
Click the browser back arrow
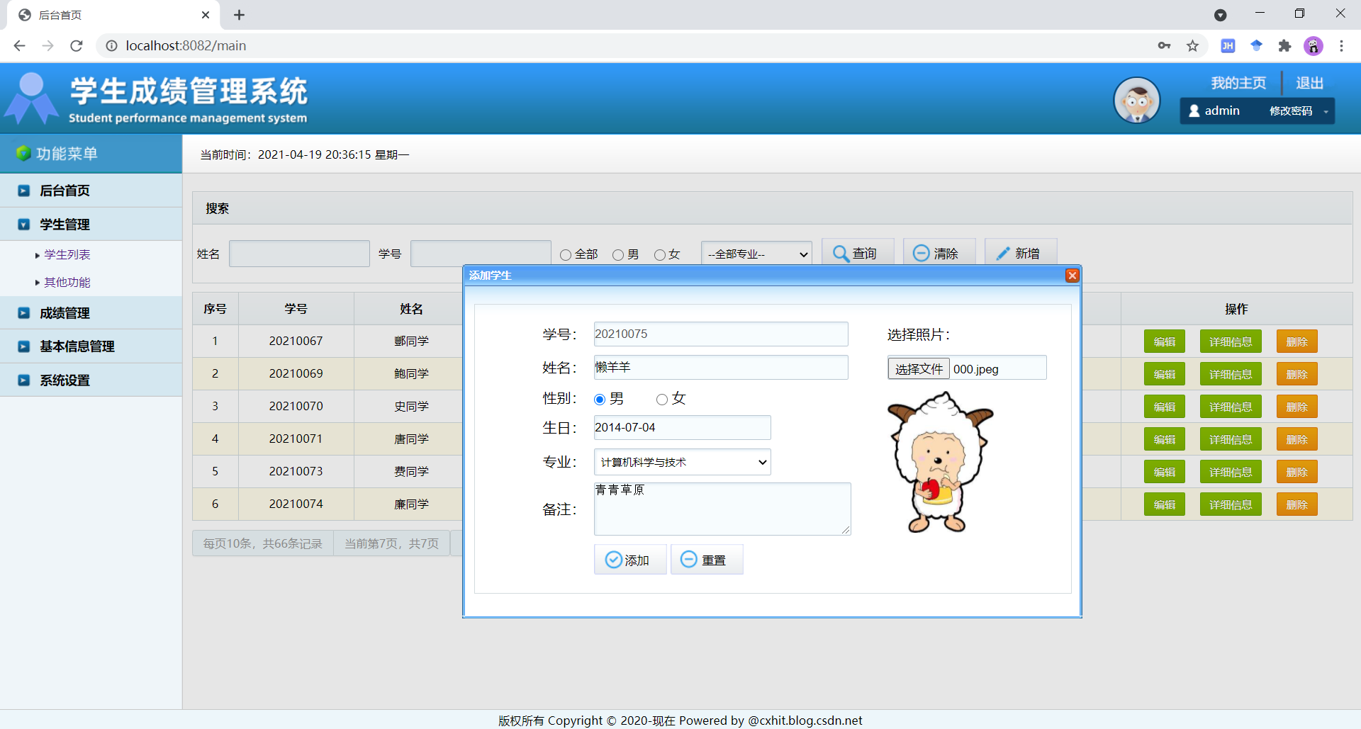pos(20,46)
